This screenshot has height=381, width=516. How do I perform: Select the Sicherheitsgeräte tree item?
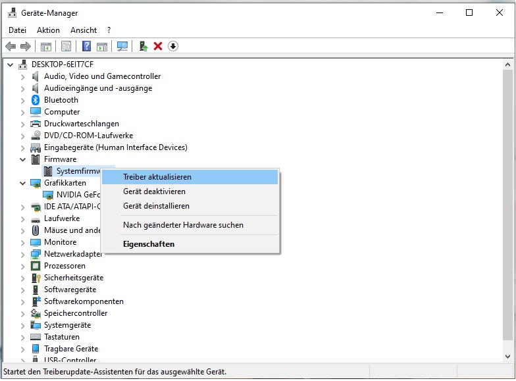coord(73,278)
